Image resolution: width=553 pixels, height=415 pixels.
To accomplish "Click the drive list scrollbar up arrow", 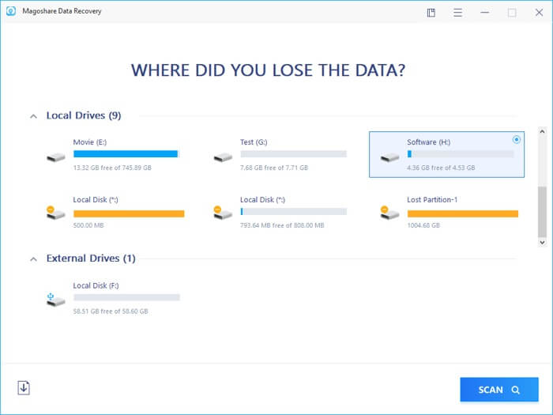I will (x=542, y=131).
